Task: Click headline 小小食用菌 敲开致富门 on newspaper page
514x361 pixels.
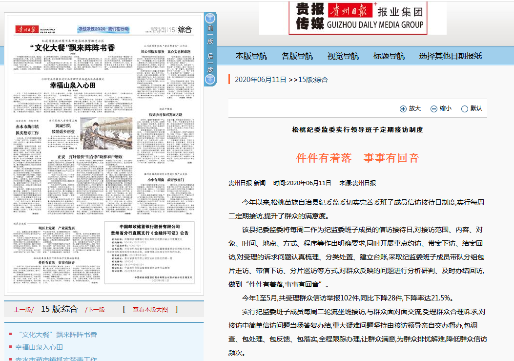Action: tap(165, 180)
